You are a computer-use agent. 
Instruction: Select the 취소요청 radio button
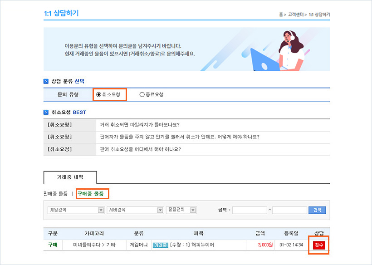[x=99, y=94]
